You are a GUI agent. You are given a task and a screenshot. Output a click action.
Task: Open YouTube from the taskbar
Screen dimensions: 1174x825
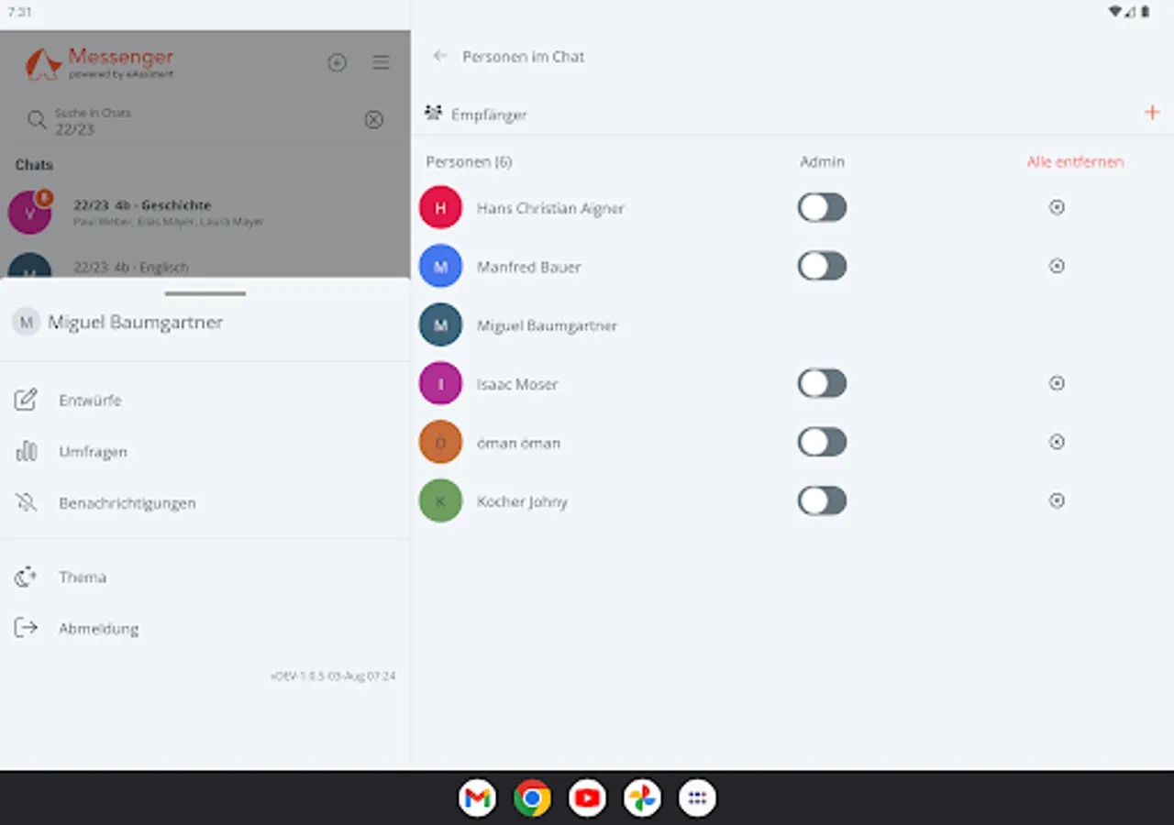pyautogui.click(x=587, y=798)
